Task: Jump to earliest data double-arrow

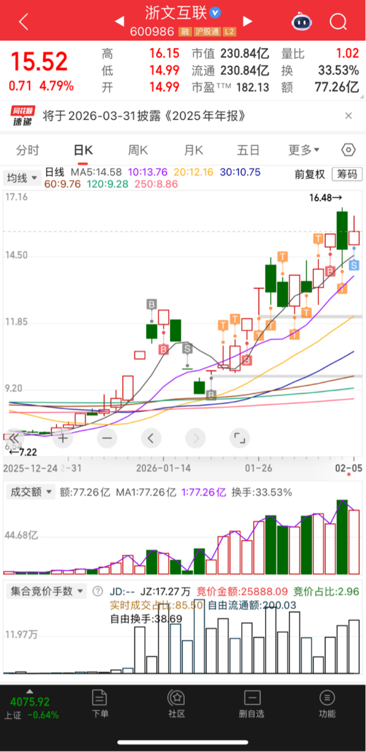Action: pos(14,438)
